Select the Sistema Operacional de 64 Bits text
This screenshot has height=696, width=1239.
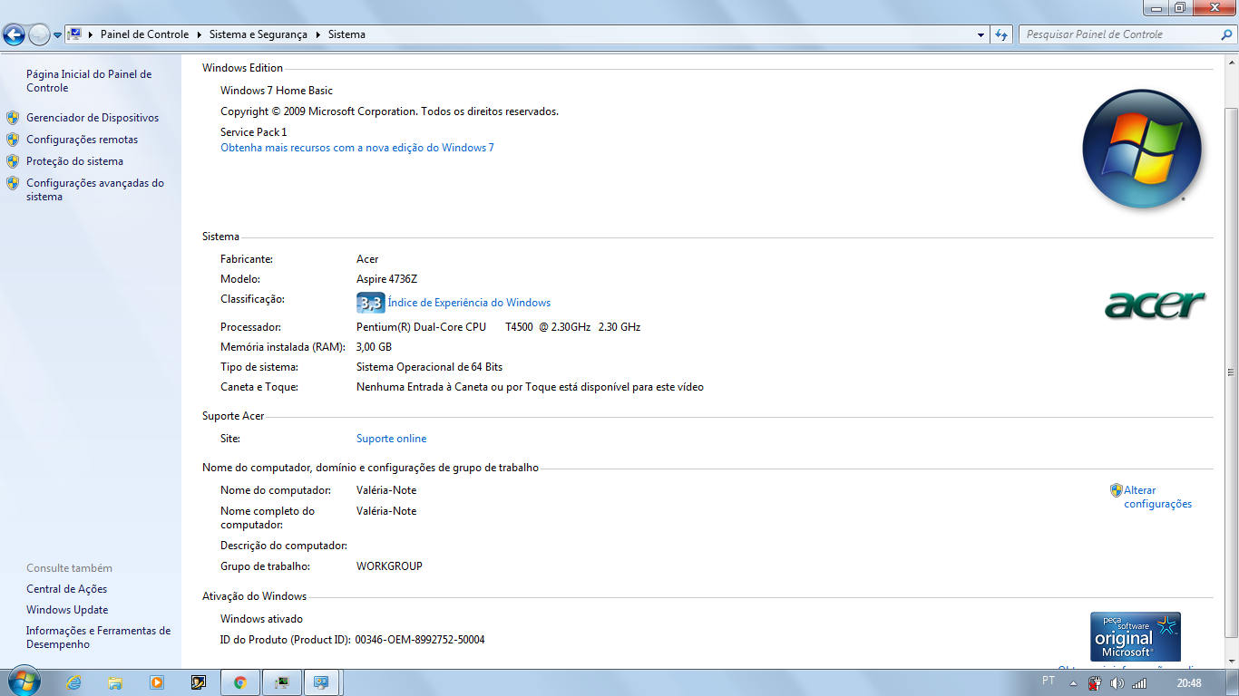429,367
